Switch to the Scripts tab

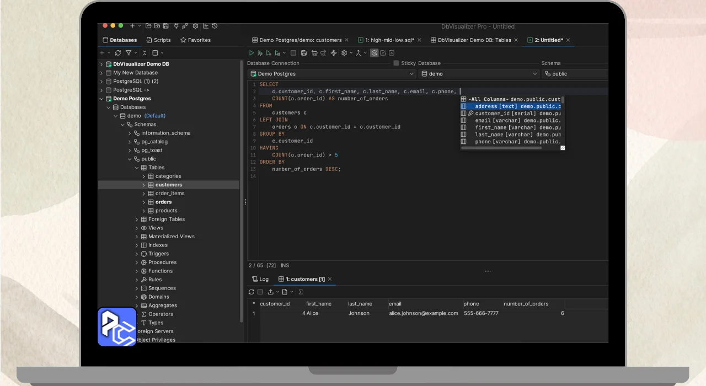tap(158, 40)
